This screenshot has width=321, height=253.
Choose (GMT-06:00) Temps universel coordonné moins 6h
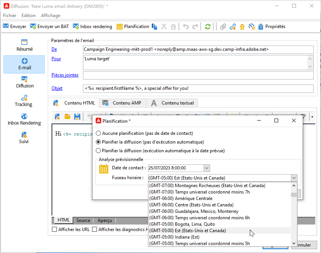pos(219,217)
